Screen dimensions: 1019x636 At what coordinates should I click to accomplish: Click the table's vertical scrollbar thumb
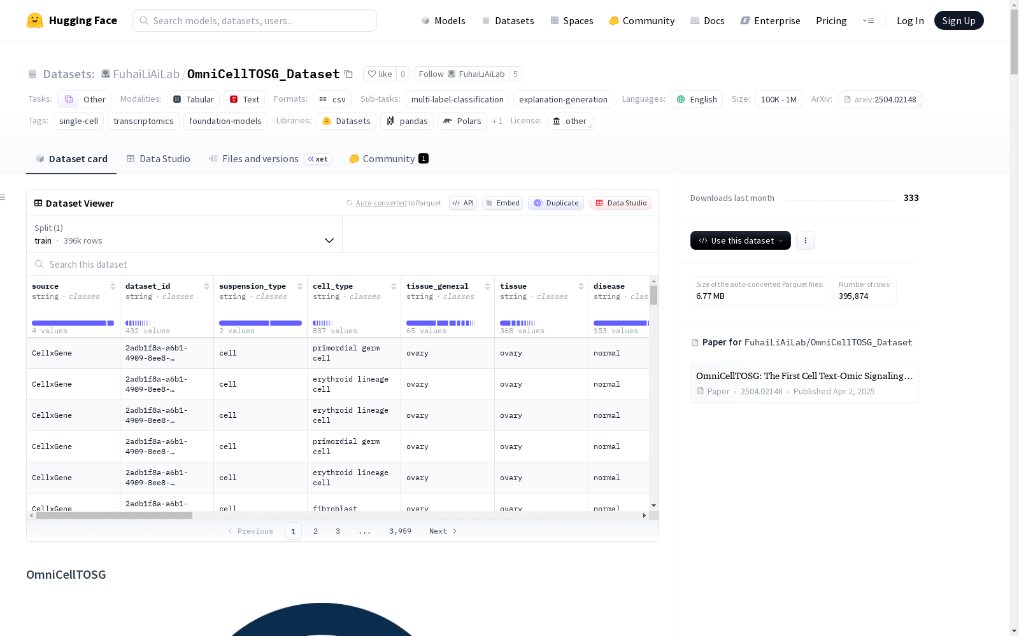[x=653, y=295]
